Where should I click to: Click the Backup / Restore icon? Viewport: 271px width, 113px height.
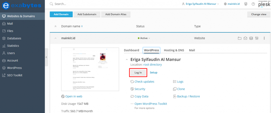tap(175, 96)
